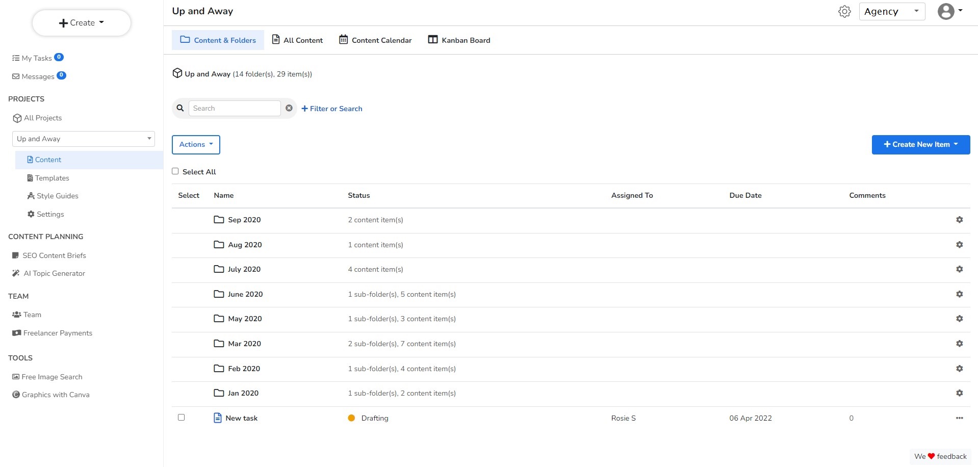The width and height of the screenshot is (978, 467).
Task: Open the June 2020 folder
Action: pos(245,294)
